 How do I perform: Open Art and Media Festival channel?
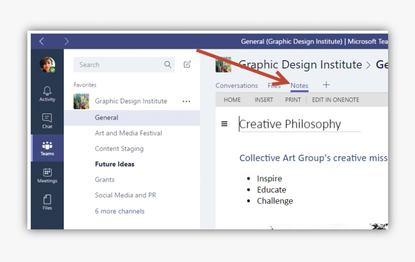pyautogui.click(x=128, y=133)
